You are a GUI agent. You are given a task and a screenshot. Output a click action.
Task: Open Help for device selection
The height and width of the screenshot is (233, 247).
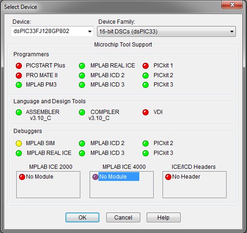(x=163, y=217)
